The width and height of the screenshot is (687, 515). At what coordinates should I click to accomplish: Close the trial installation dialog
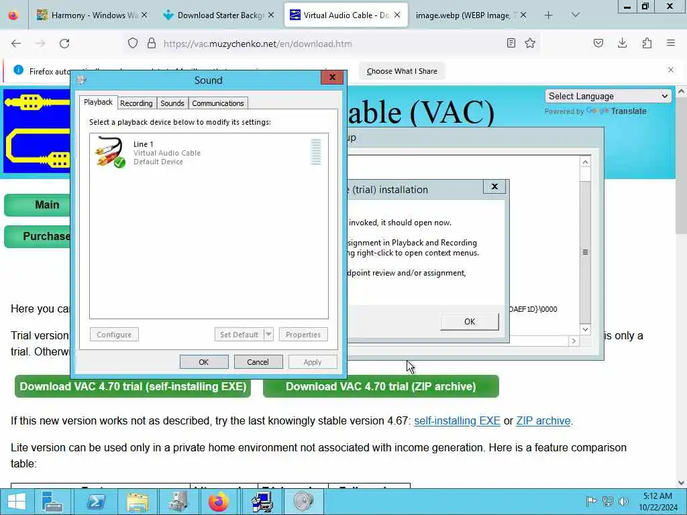[494, 186]
